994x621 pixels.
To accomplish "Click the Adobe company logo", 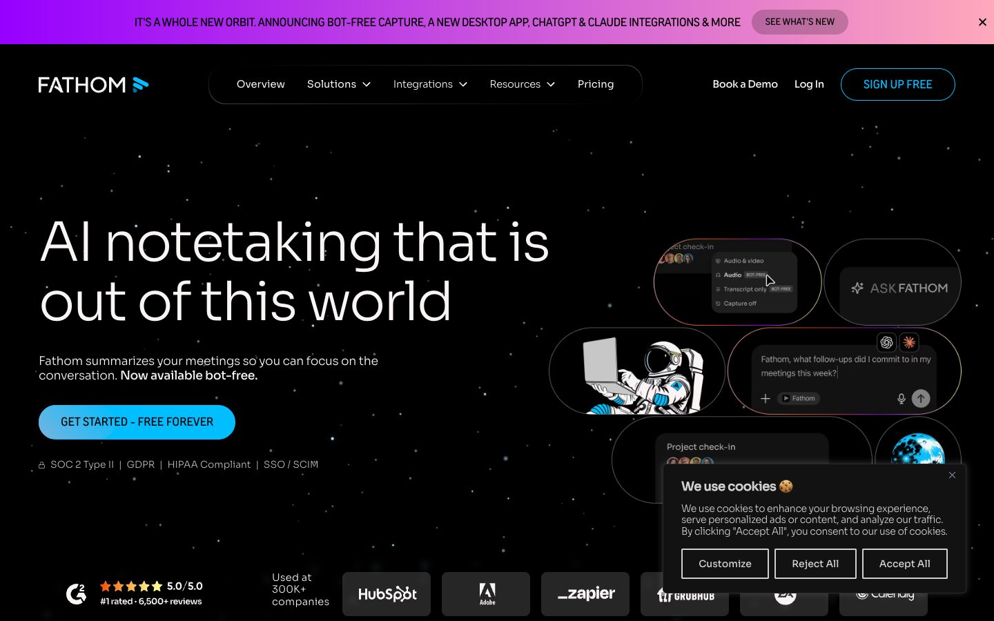I will coord(486,594).
